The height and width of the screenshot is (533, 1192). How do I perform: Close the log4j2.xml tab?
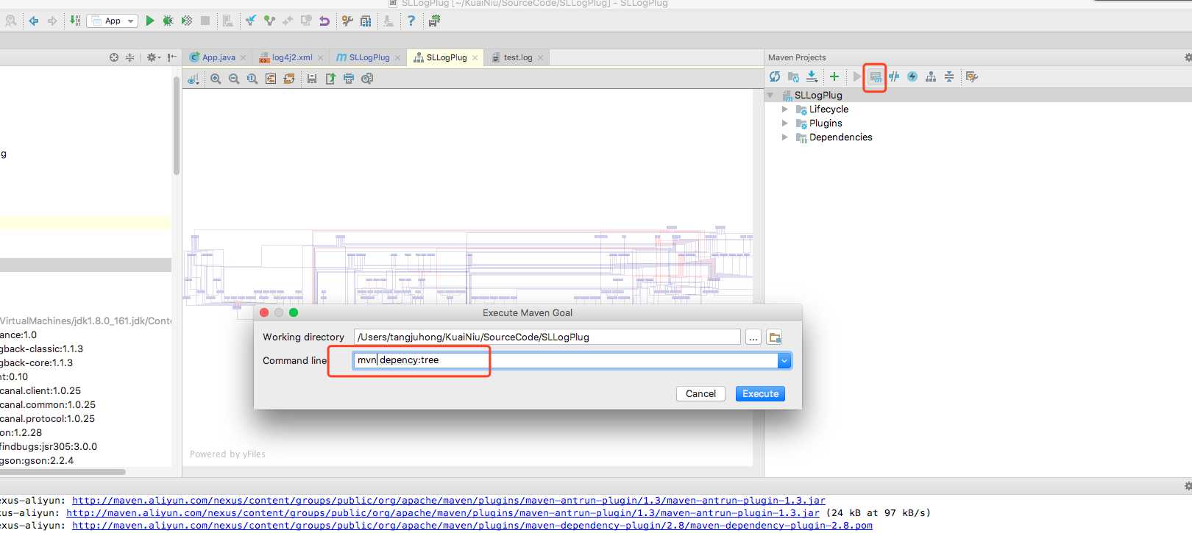point(321,57)
